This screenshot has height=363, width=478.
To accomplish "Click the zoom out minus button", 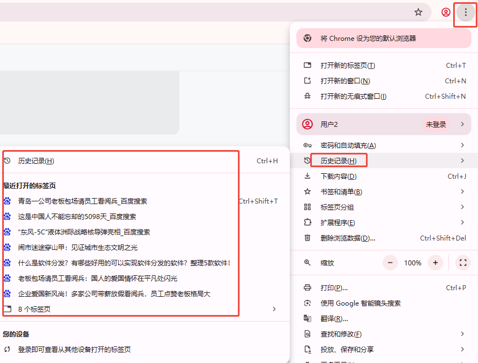I will (x=391, y=263).
